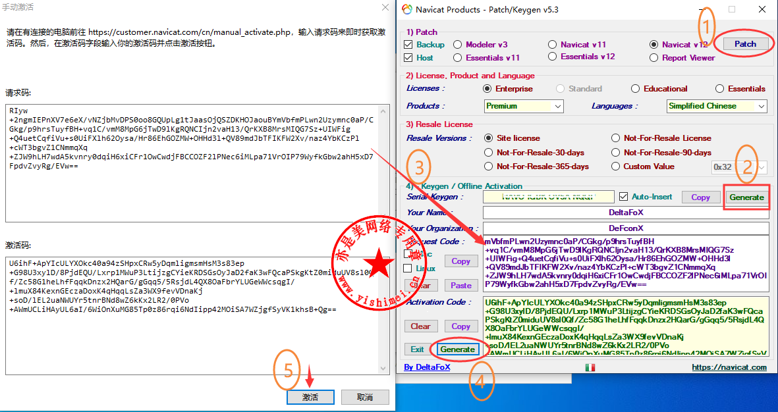Screen dimensions: 778x412
Task: Click the 激活码 box scrollbar down arrow
Action: [383, 369]
